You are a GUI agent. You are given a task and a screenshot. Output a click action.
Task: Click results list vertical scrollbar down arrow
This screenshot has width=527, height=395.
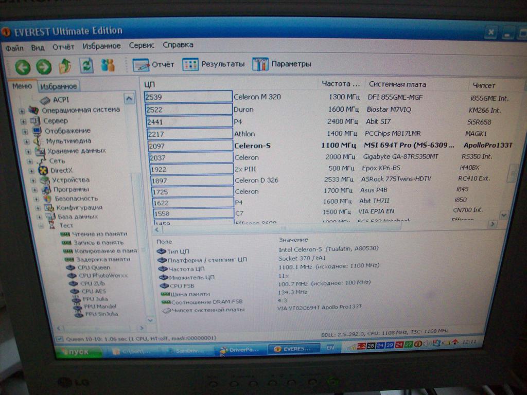(503, 214)
